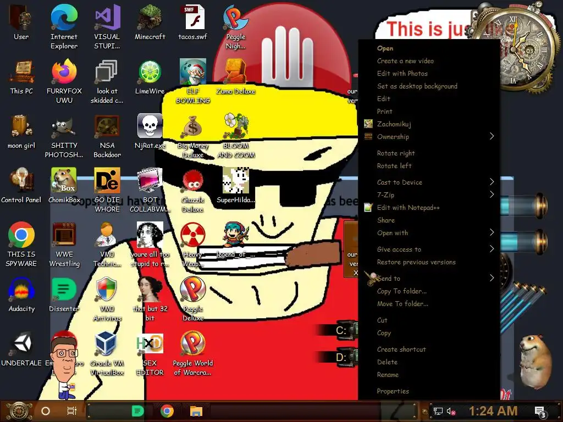
Task: Open Cortana circle on taskbar
Action: tap(46, 411)
